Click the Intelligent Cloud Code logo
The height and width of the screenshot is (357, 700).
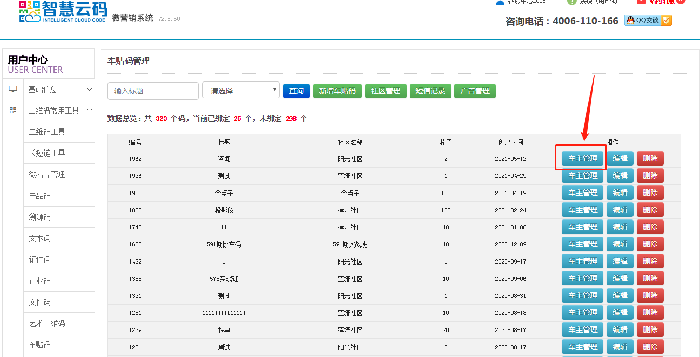pos(63,11)
